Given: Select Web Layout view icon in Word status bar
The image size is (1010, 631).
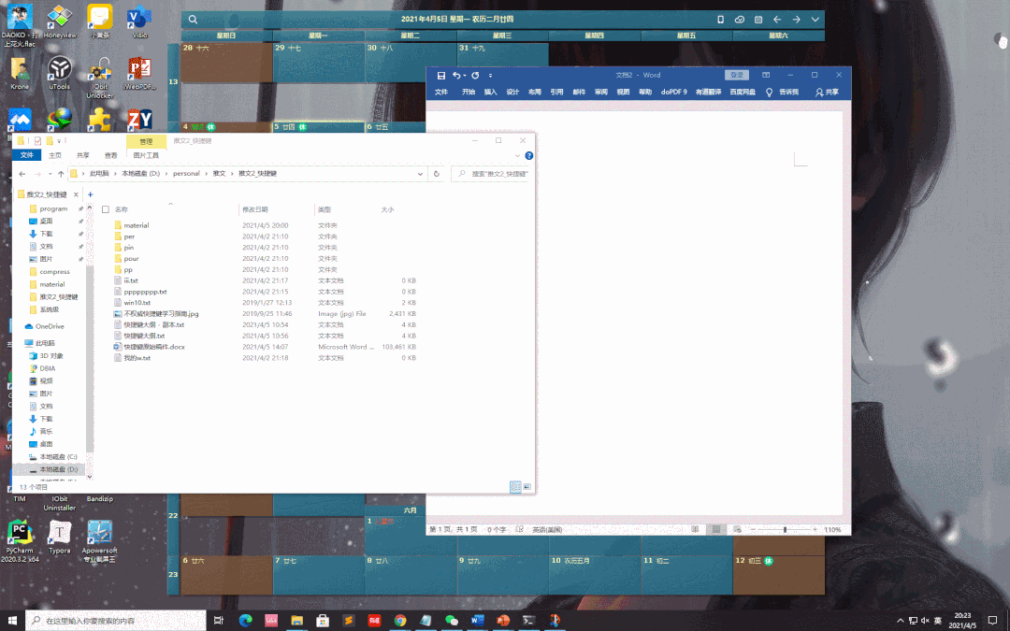Looking at the screenshot, I should pyautogui.click(x=737, y=529).
